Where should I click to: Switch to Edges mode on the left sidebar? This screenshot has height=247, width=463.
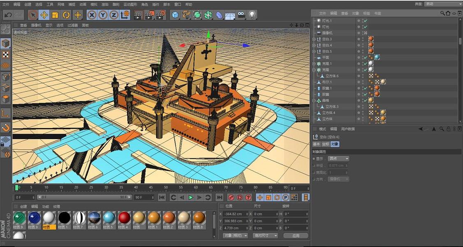(6, 88)
